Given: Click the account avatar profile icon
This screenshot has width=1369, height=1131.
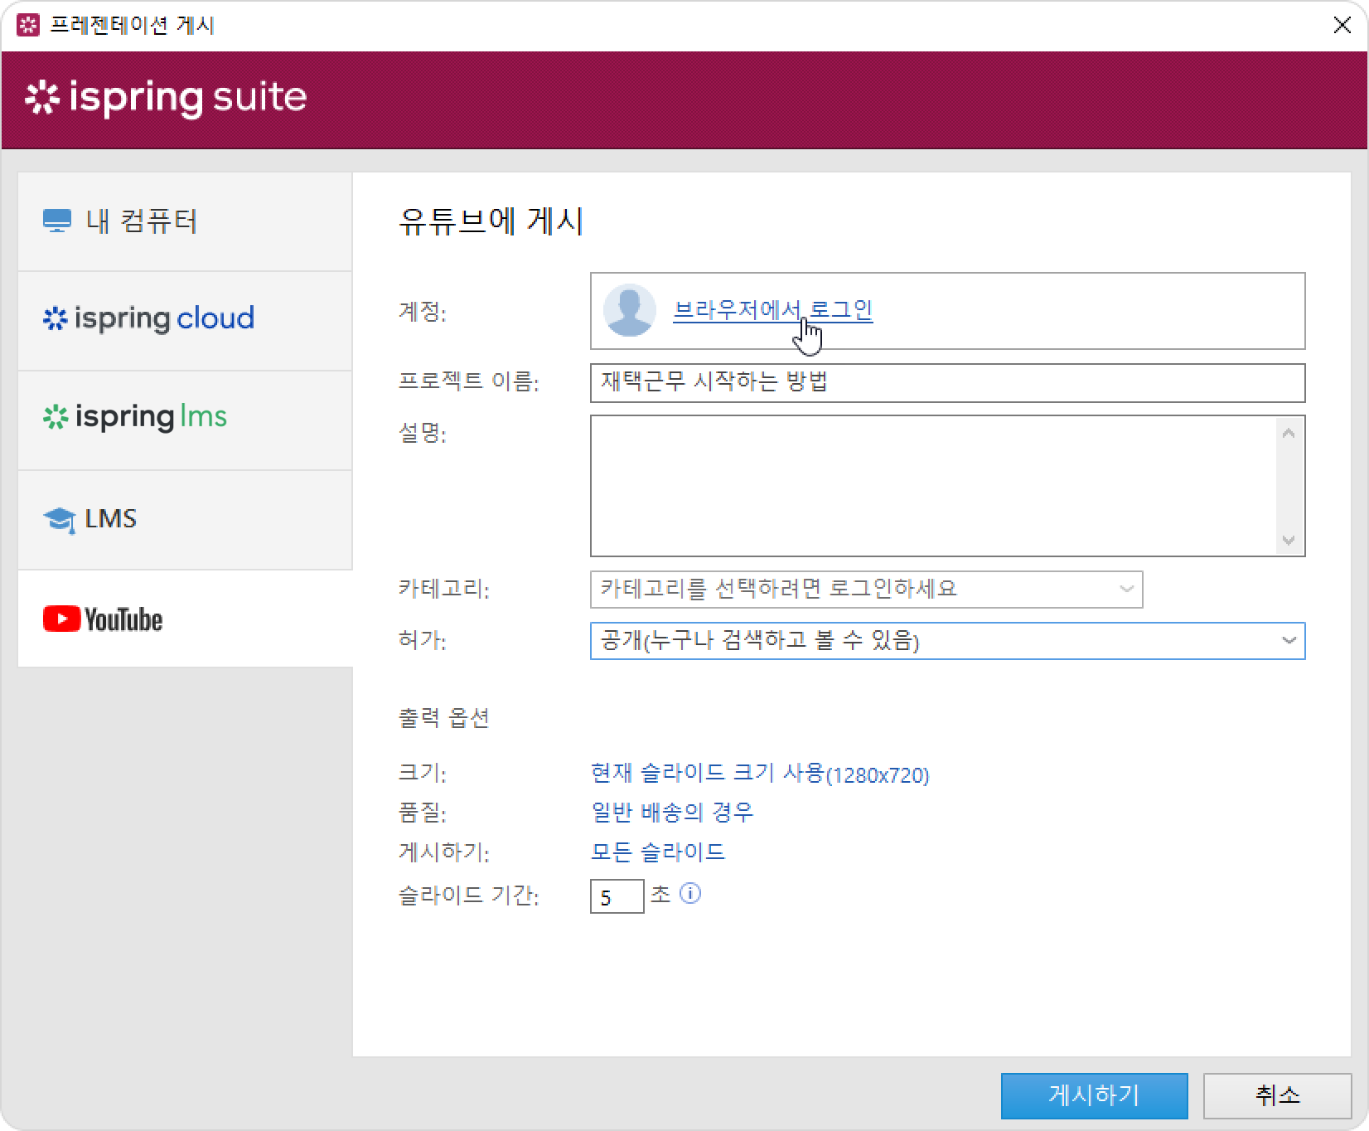Looking at the screenshot, I should (x=629, y=311).
